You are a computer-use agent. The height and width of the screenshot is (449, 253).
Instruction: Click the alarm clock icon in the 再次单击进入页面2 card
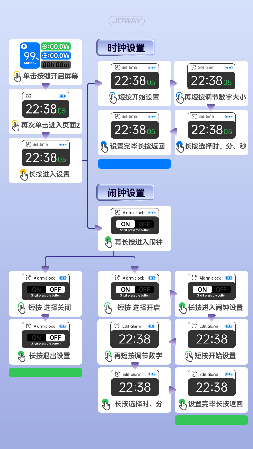click(28, 96)
